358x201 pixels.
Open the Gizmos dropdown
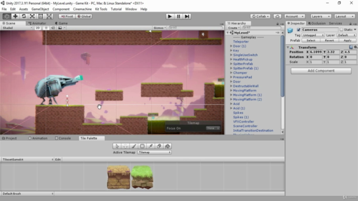click(159, 28)
